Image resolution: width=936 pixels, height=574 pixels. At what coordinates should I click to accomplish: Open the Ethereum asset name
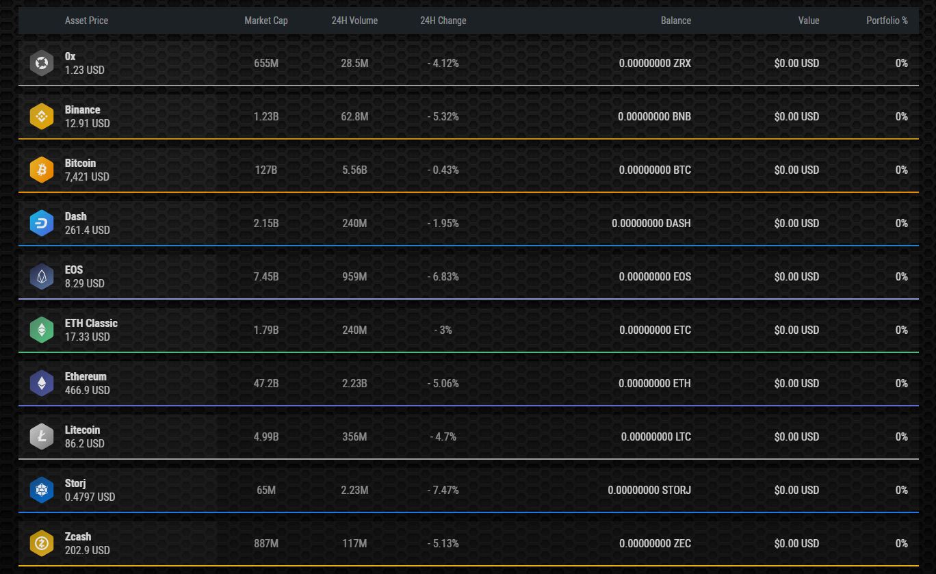[86, 376]
